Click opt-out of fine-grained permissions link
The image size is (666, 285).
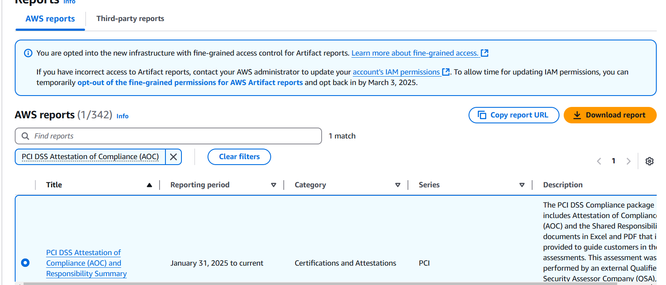[190, 83]
